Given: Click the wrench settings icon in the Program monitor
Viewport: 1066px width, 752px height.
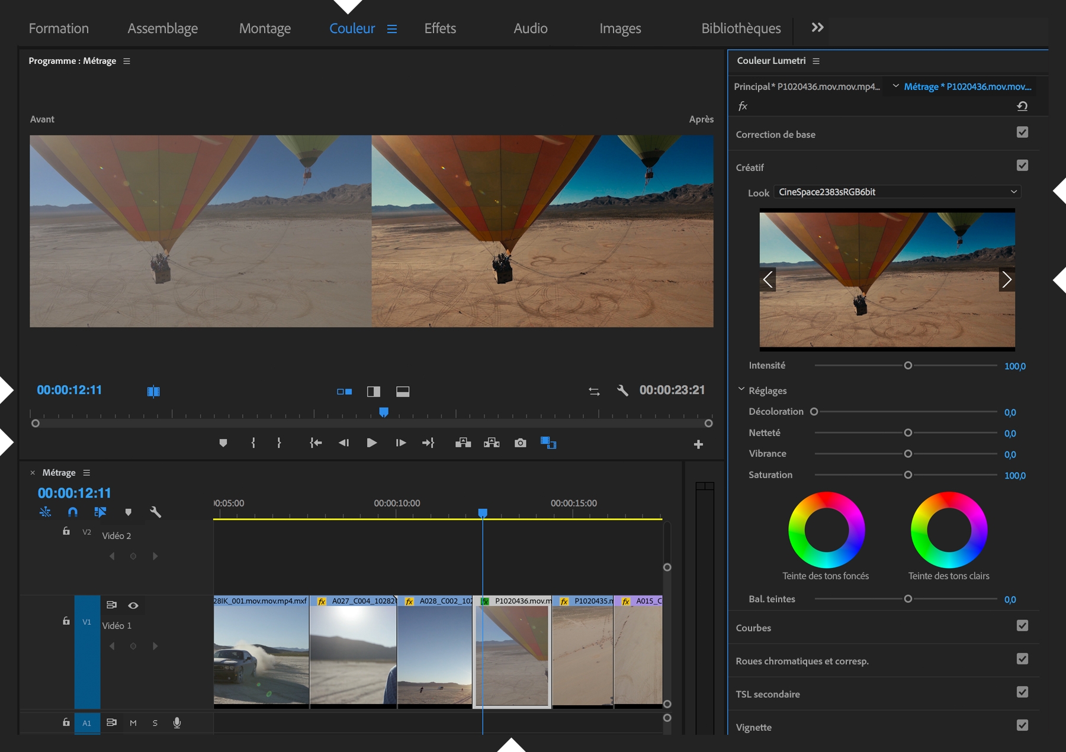Looking at the screenshot, I should pos(622,390).
